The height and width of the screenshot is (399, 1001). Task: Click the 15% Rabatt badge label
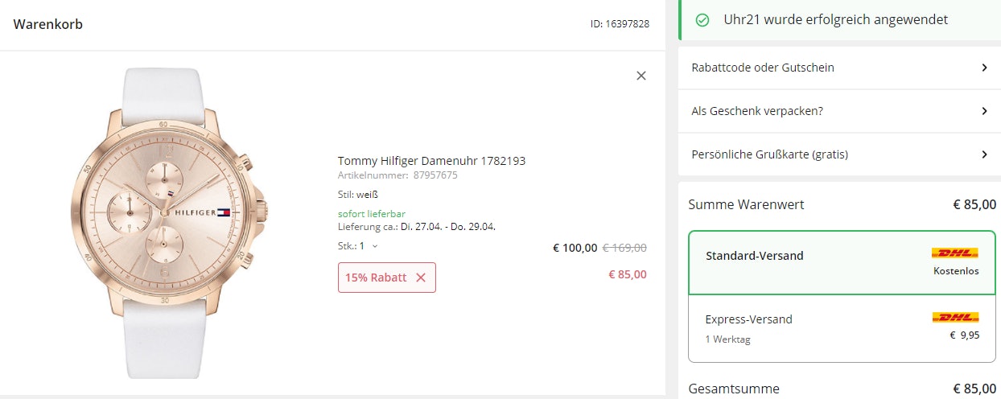click(x=376, y=278)
